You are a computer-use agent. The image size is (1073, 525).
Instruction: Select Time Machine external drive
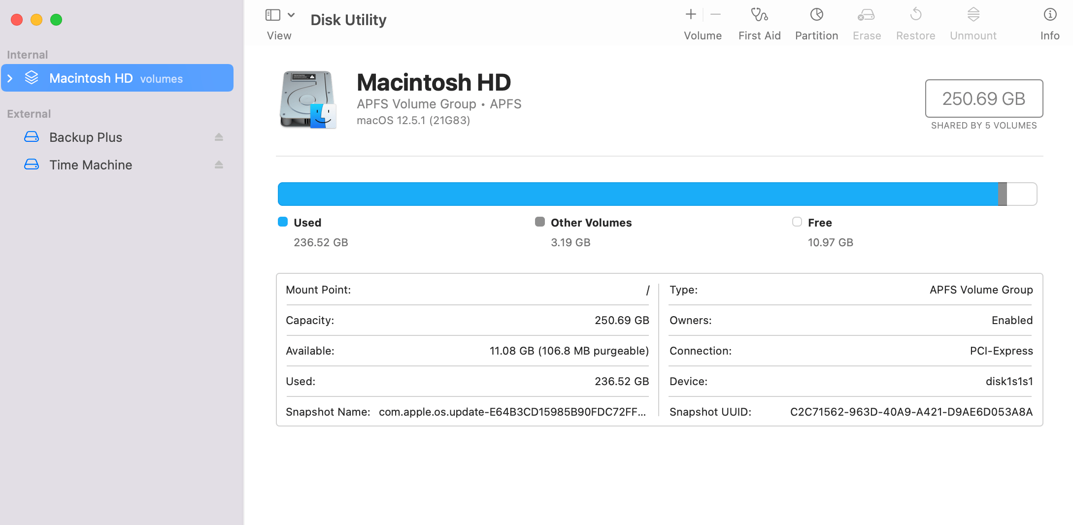(117, 165)
